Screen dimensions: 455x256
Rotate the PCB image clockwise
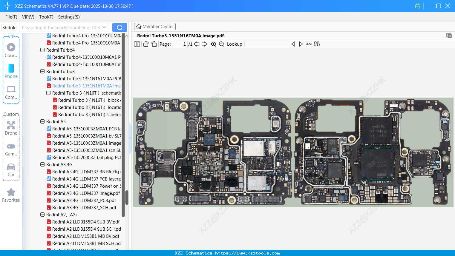coord(154,44)
